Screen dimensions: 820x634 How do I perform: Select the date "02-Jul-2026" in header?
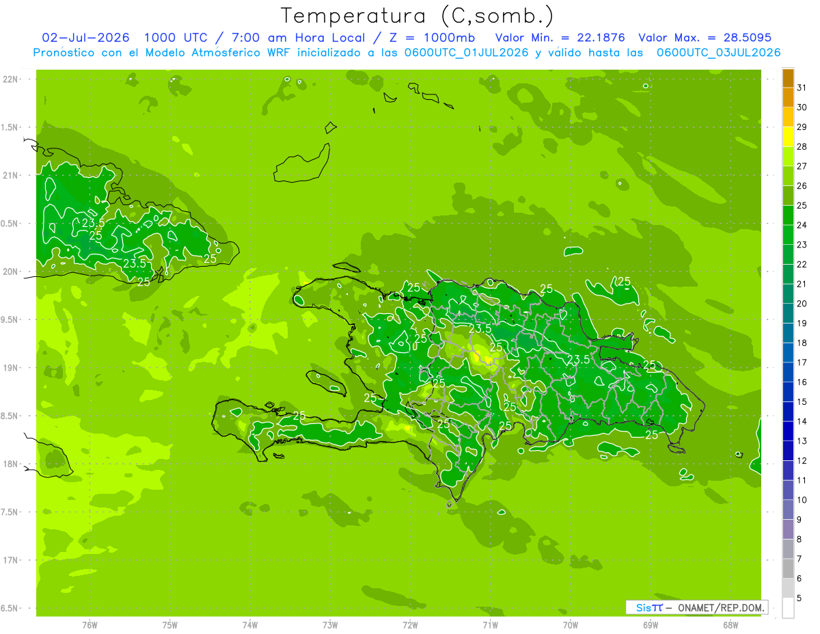pos(85,38)
